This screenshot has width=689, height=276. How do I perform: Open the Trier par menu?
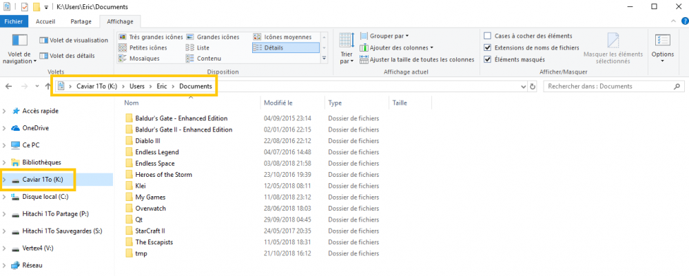coord(347,48)
